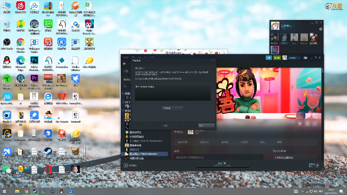
Task: Open friends list settings gear
Action: tap(321, 29)
